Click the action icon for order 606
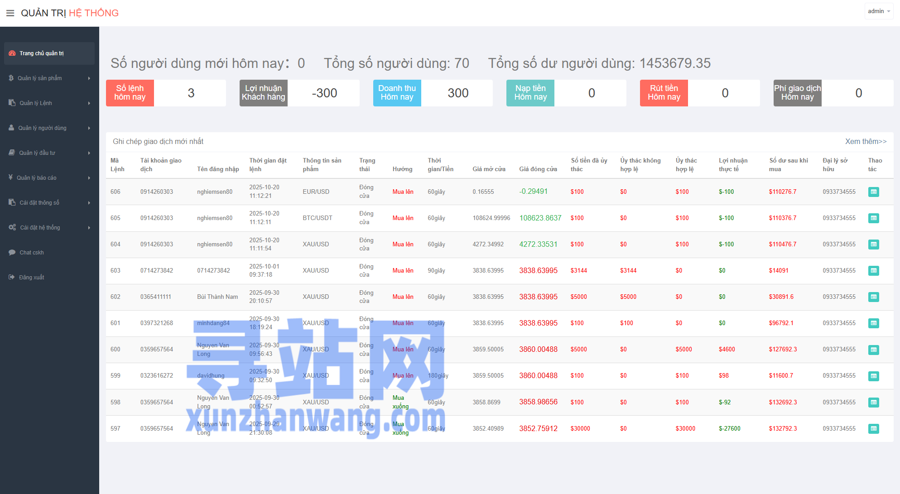Screen dimensions: 900x494 [x=873, y=192]
